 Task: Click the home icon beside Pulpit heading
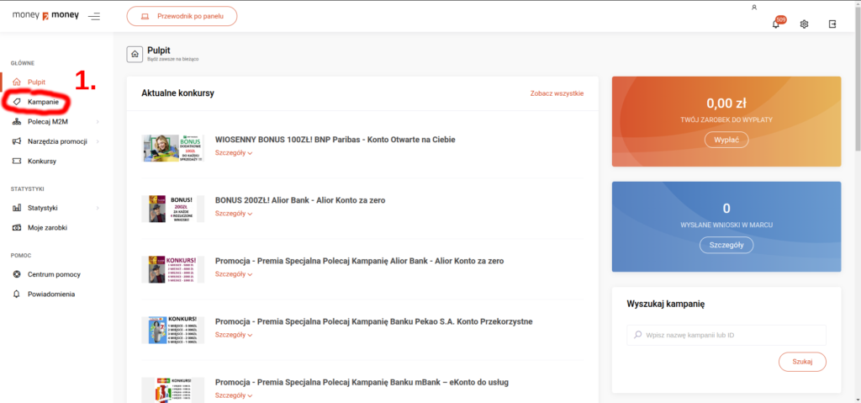[134, 54]
